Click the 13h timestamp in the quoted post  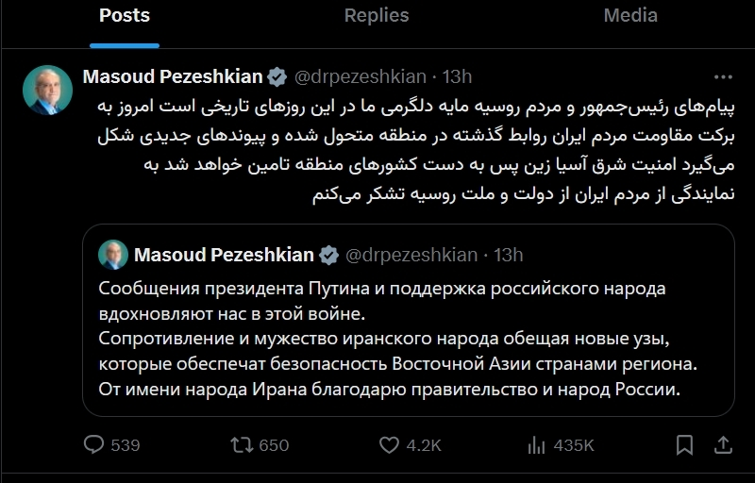[x=509, y=255]
